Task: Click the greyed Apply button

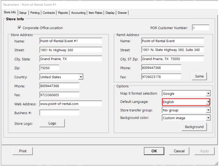Action: click(x=204, y=151)
